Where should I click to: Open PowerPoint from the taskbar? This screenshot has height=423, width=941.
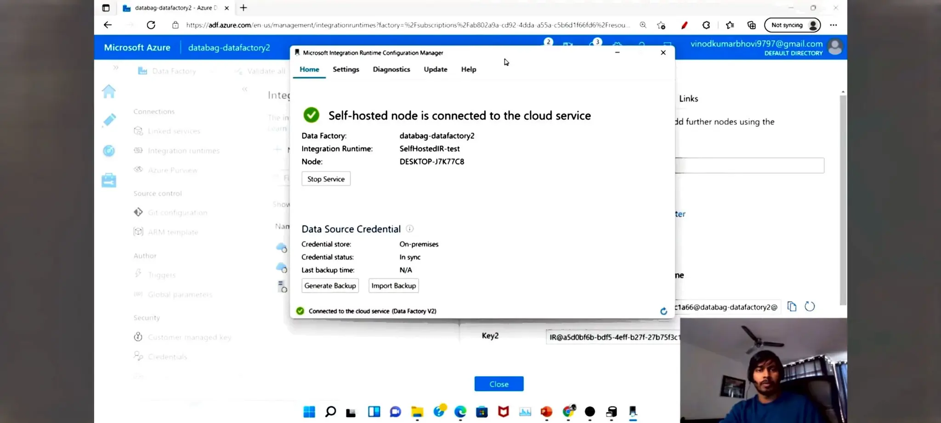point(546,412)
